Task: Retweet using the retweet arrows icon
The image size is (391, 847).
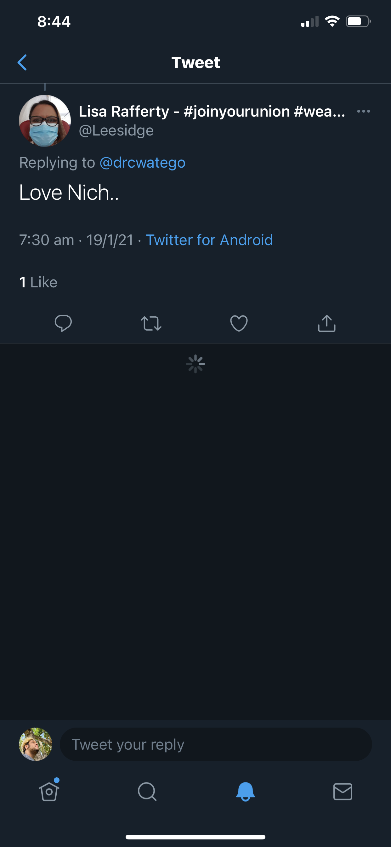Action: tap(151, 323)
